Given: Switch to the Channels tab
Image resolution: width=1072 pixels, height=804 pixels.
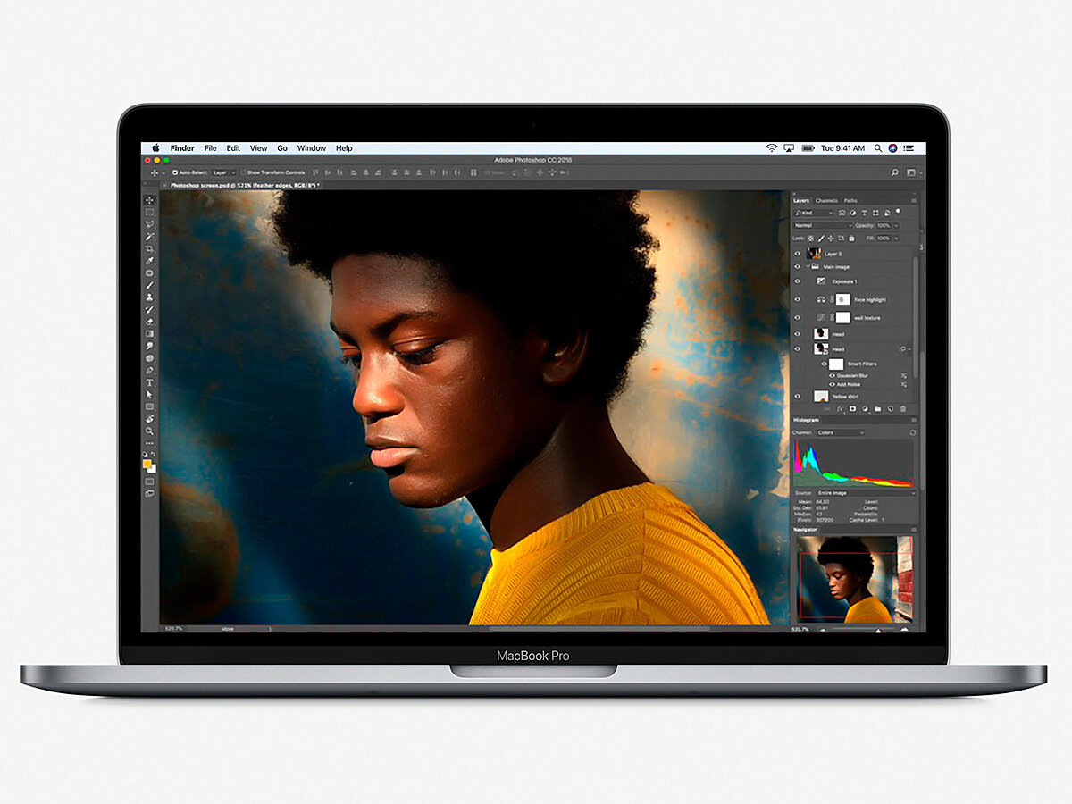Looking at the screenshot, I should [826, 200].
